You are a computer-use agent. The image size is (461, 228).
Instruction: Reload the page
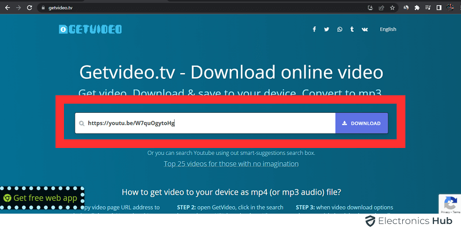[29, 8]
